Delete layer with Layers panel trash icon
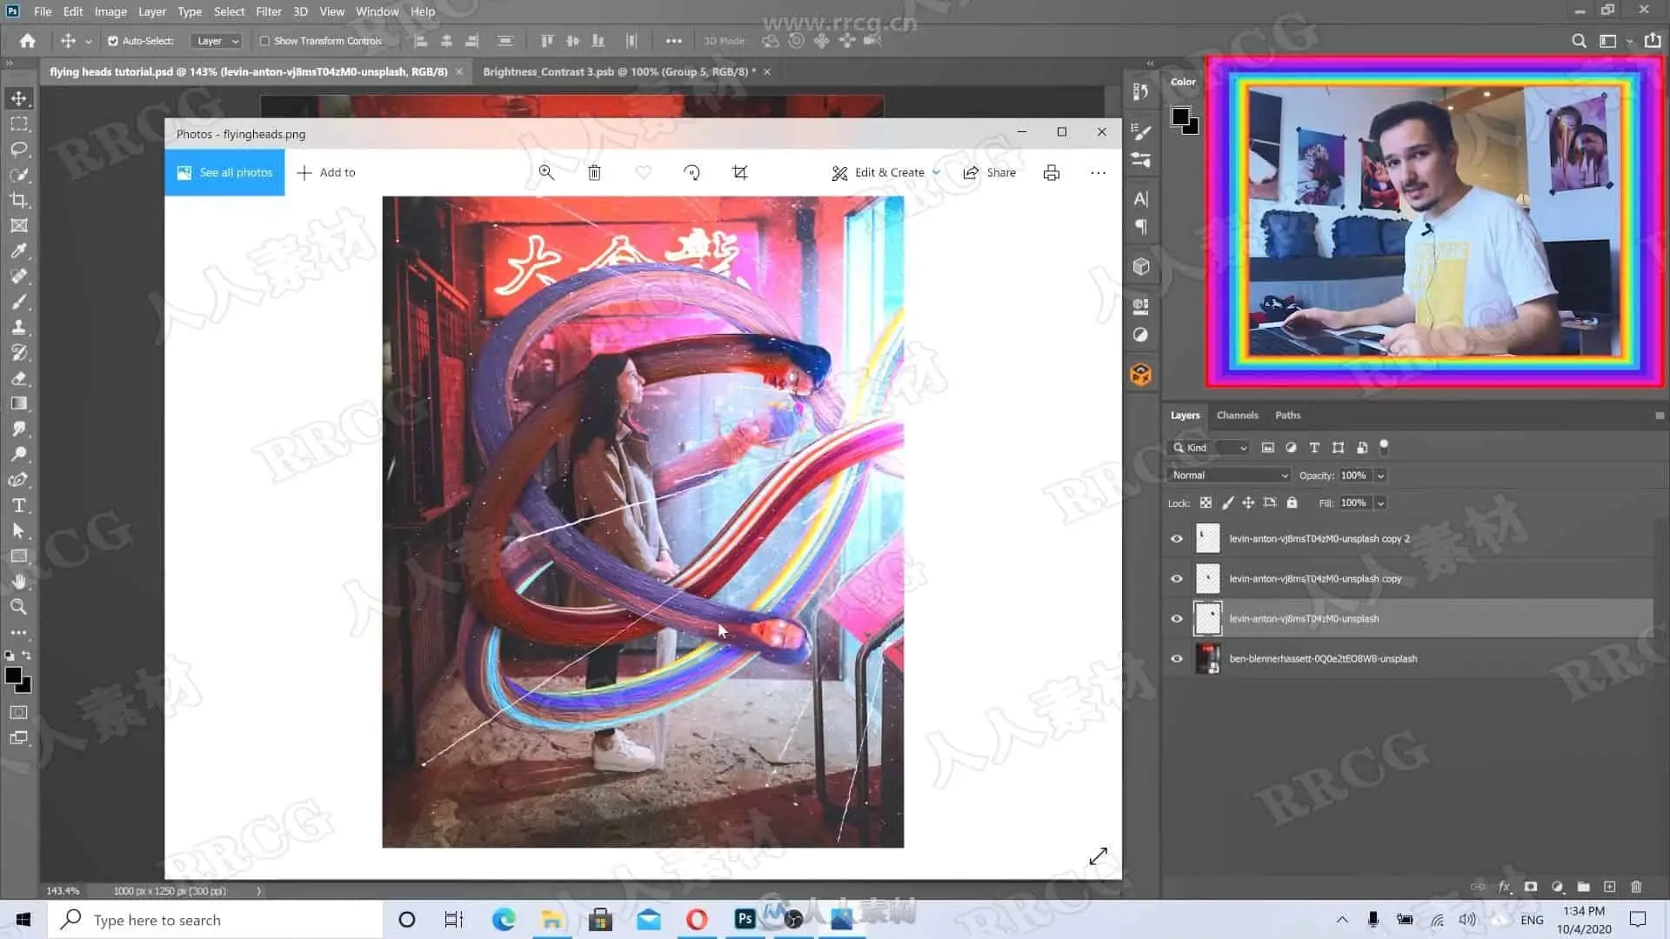 tap(1636, 887)
